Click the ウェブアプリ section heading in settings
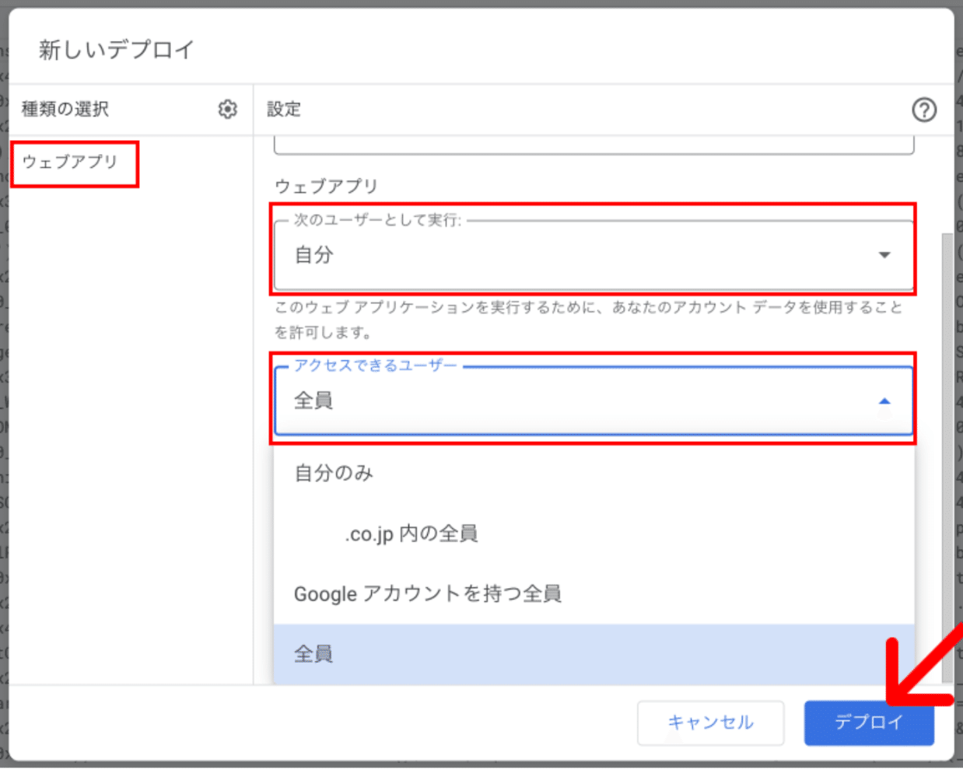Image resolution: width=963 pixels, height=770 pixels. point(326,187)
